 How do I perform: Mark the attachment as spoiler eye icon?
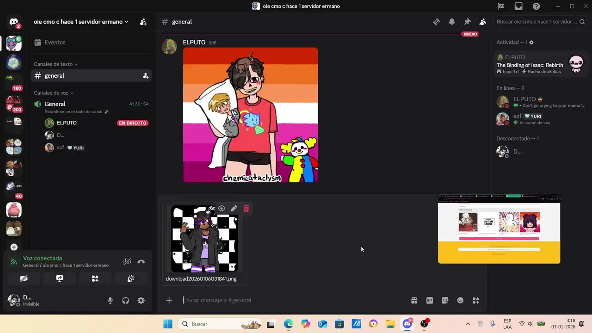click(222, 209)
